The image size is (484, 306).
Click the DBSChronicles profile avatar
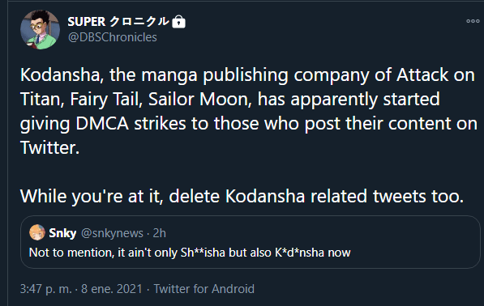tap(40, 30)
